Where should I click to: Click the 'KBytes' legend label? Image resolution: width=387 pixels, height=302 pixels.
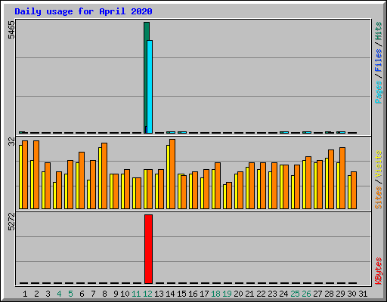[x=379, y=271]
